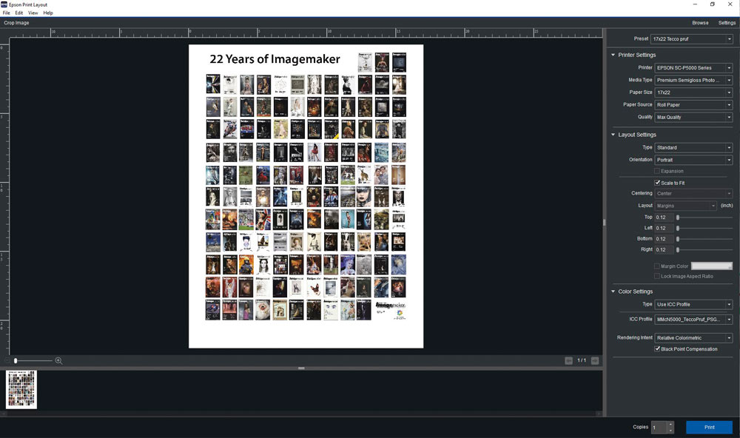
Task: Click the zoom-in magnifier icon
Action: click(x=58, y=360)
